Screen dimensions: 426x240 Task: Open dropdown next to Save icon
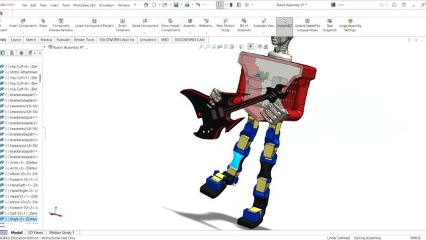(181, 5)
